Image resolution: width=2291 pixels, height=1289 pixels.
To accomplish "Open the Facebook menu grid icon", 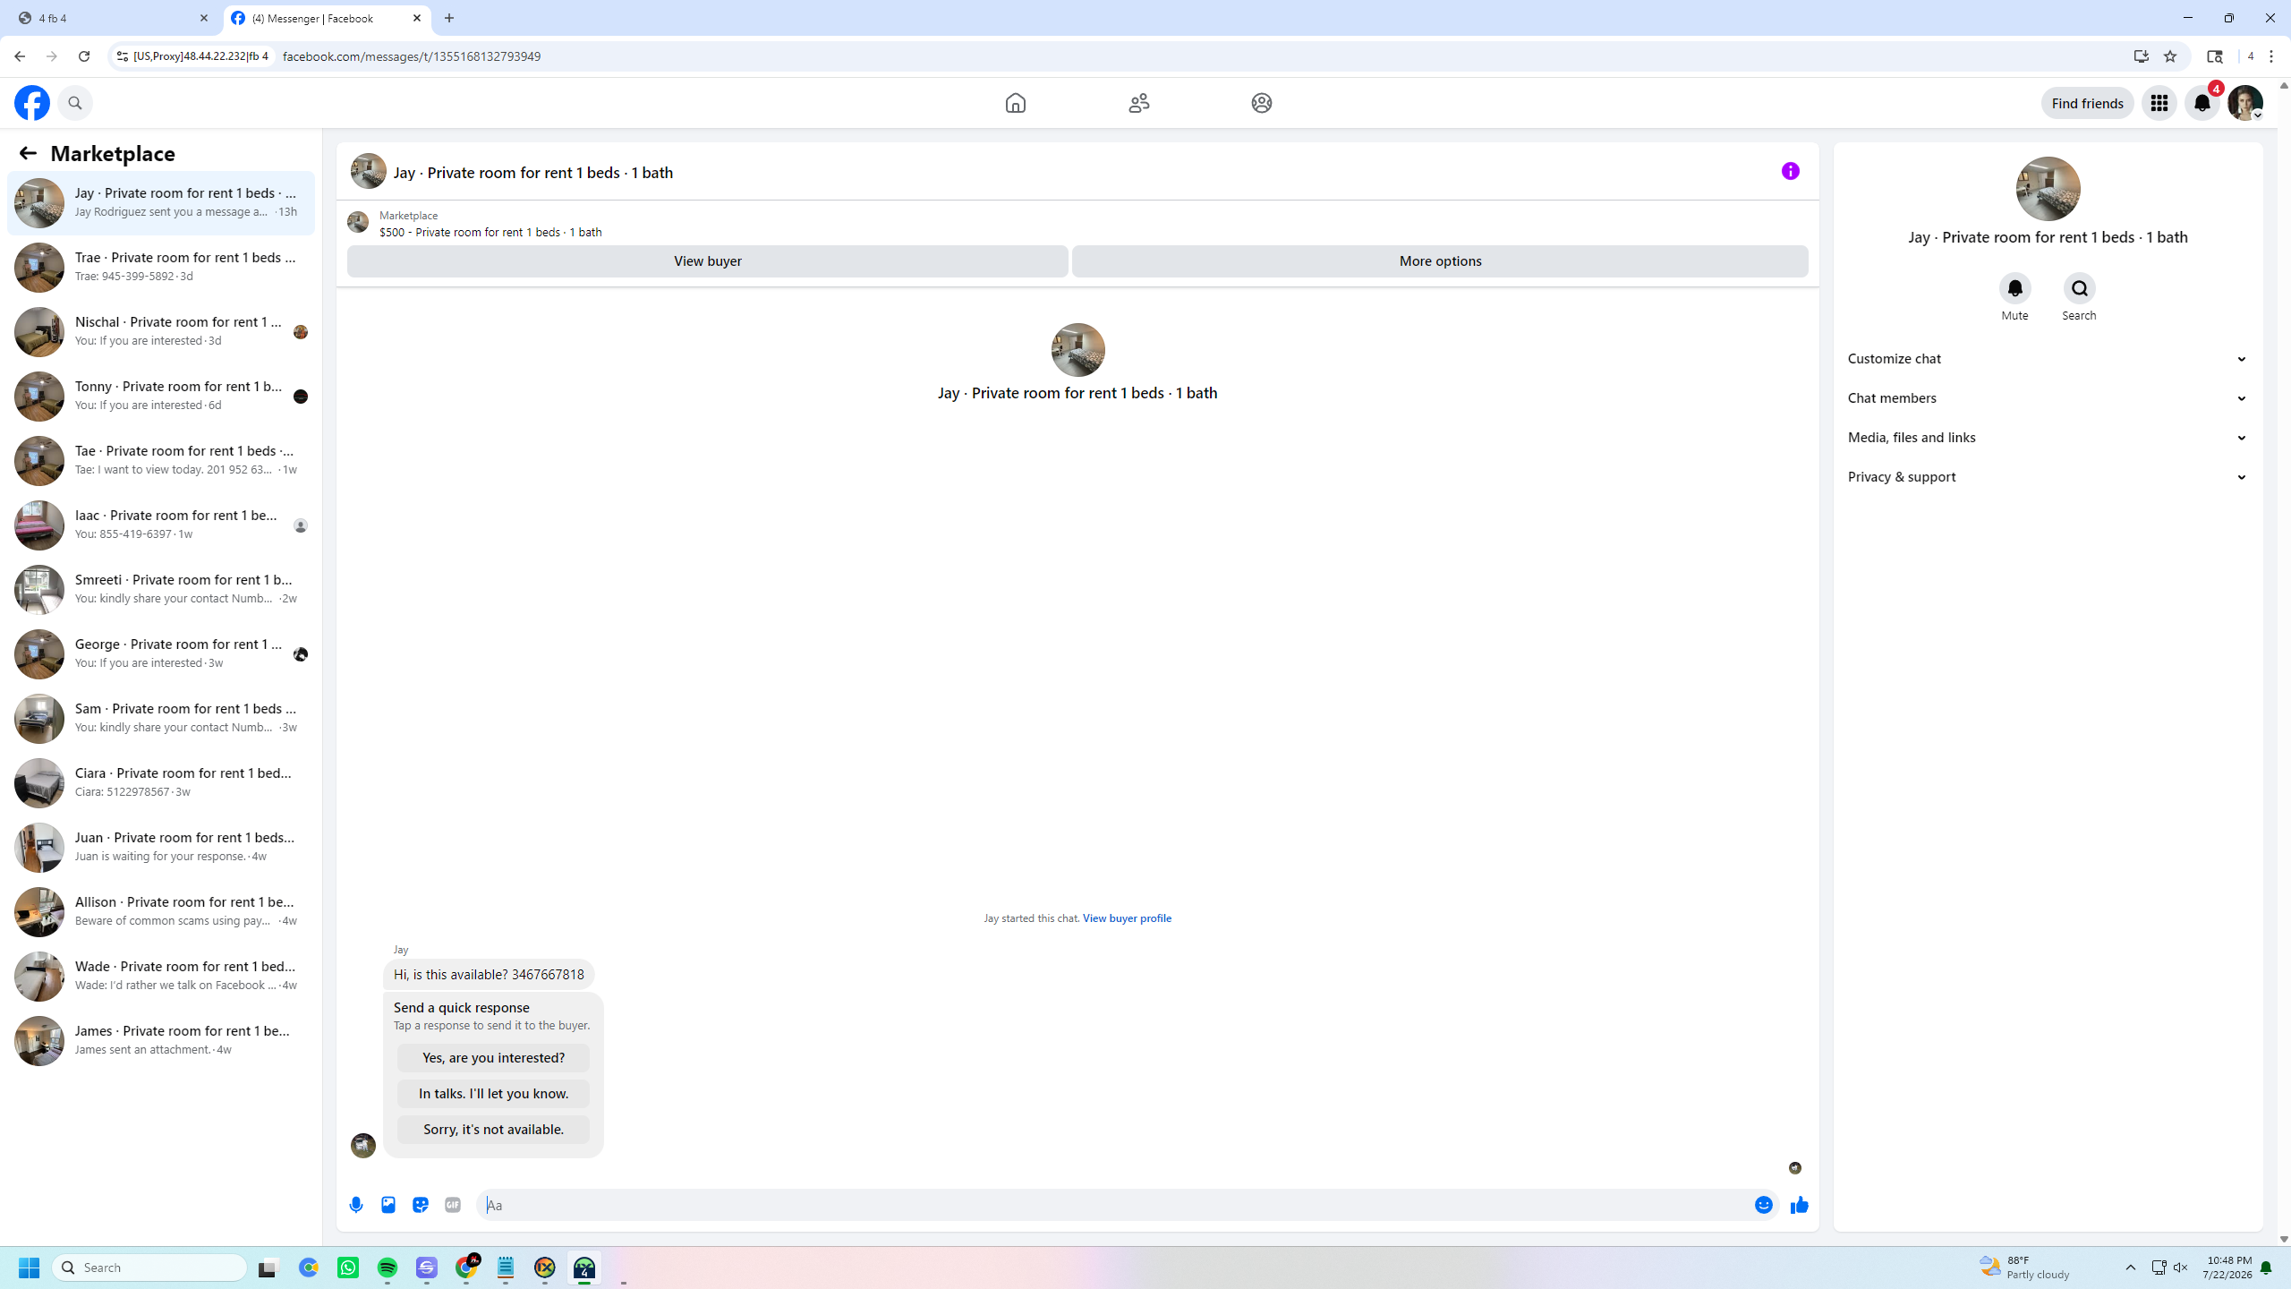I will [2159, 103].
